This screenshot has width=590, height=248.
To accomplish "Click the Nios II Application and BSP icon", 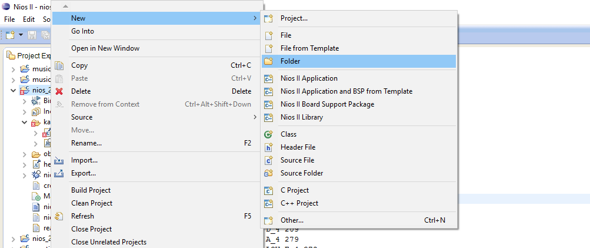I will [x=268, y=91].
